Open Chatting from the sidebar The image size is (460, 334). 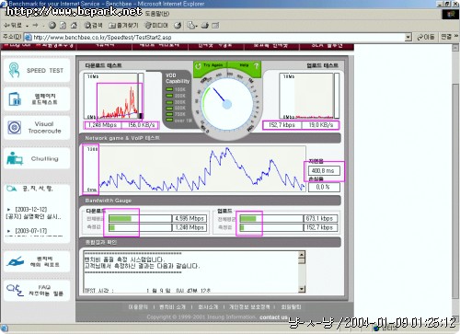37,158
